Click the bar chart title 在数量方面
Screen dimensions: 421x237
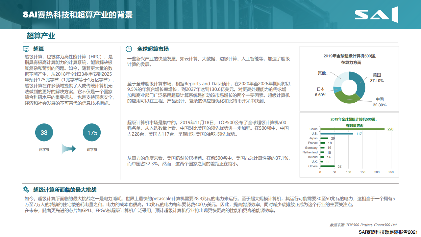tap(354, 125)
